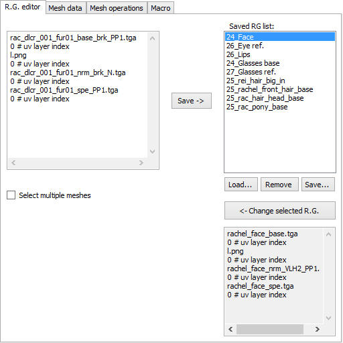Enable Select multiple meshes checkbox
The image size is (343, 343).
point(11,195)
